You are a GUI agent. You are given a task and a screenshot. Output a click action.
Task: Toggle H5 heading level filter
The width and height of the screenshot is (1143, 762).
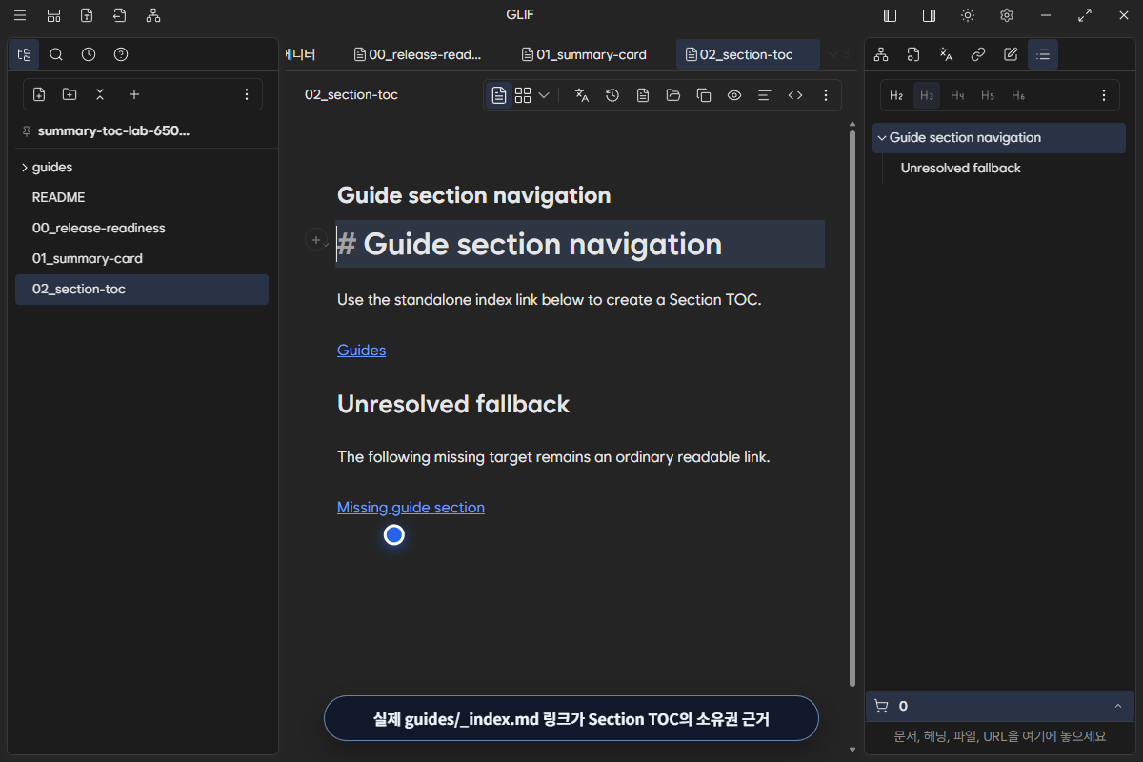988,95
